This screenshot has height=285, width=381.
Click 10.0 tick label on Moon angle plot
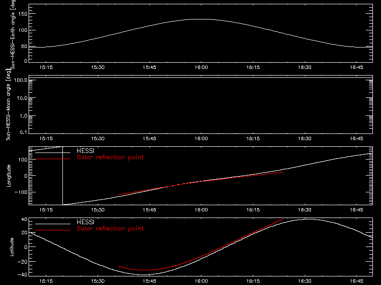point(22,98)
